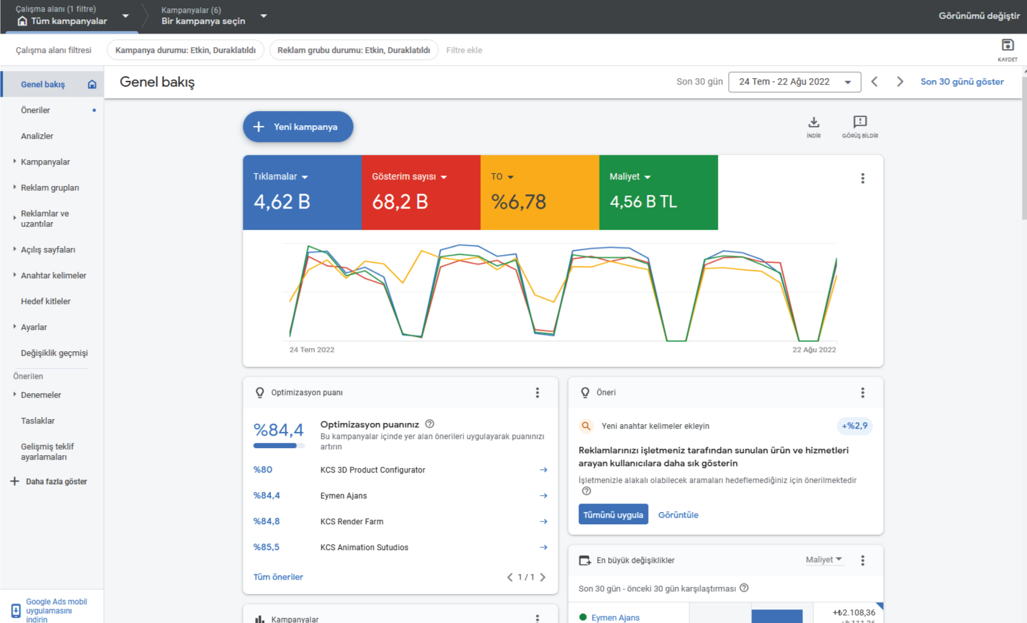The height and width of the screenshot is (623, 1027).
Task: Open the Tüm öneriler link
Action: coord(278,577)
